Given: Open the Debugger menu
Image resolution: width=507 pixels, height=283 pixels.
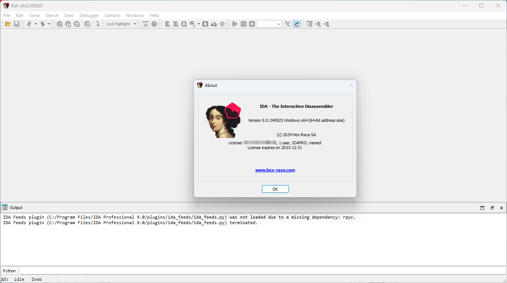Looking at the screenshot, I should pyautogui.click(x=89, y=15).
